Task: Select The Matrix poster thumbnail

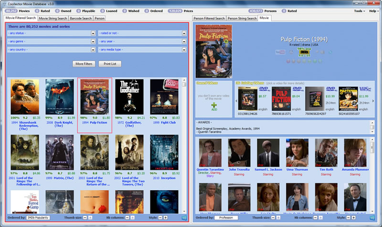Action: (x=60, y=152)
